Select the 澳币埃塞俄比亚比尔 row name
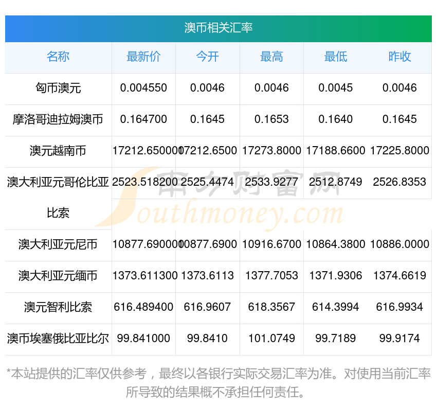Screen dimensions: 437x408 coord(58,339)
